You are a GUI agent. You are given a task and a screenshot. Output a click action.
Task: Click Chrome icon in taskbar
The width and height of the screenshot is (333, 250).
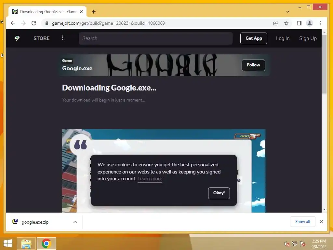coord(46,243)
